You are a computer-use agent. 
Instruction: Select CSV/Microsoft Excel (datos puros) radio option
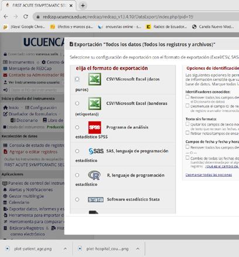tap(77, 79)
